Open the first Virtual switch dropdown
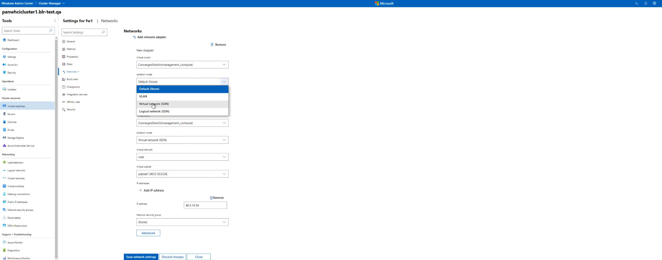Screen dimensions: 662x260 [x=182, y=65]
